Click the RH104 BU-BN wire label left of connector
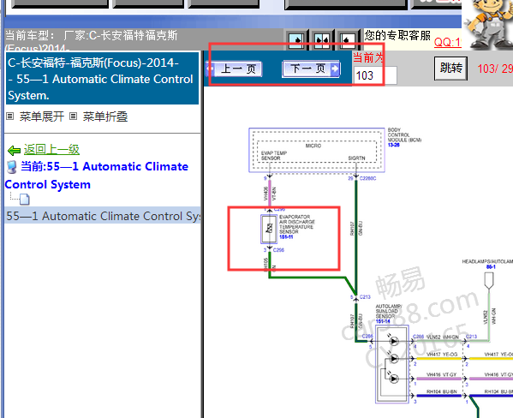This screenshot has width=513, height=418. coord(442,391)
